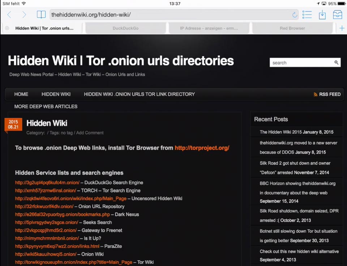347x266 pixels.
Task: Focus the browser address bar
Action: click(170, 15)
